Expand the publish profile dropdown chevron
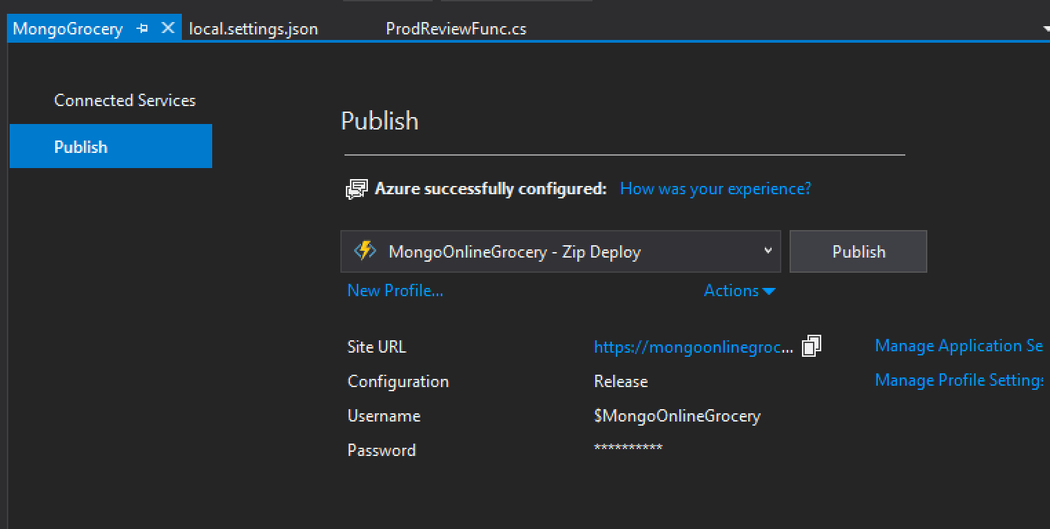The height and width of the screenshot is (529, 1050). pos(768,251)
